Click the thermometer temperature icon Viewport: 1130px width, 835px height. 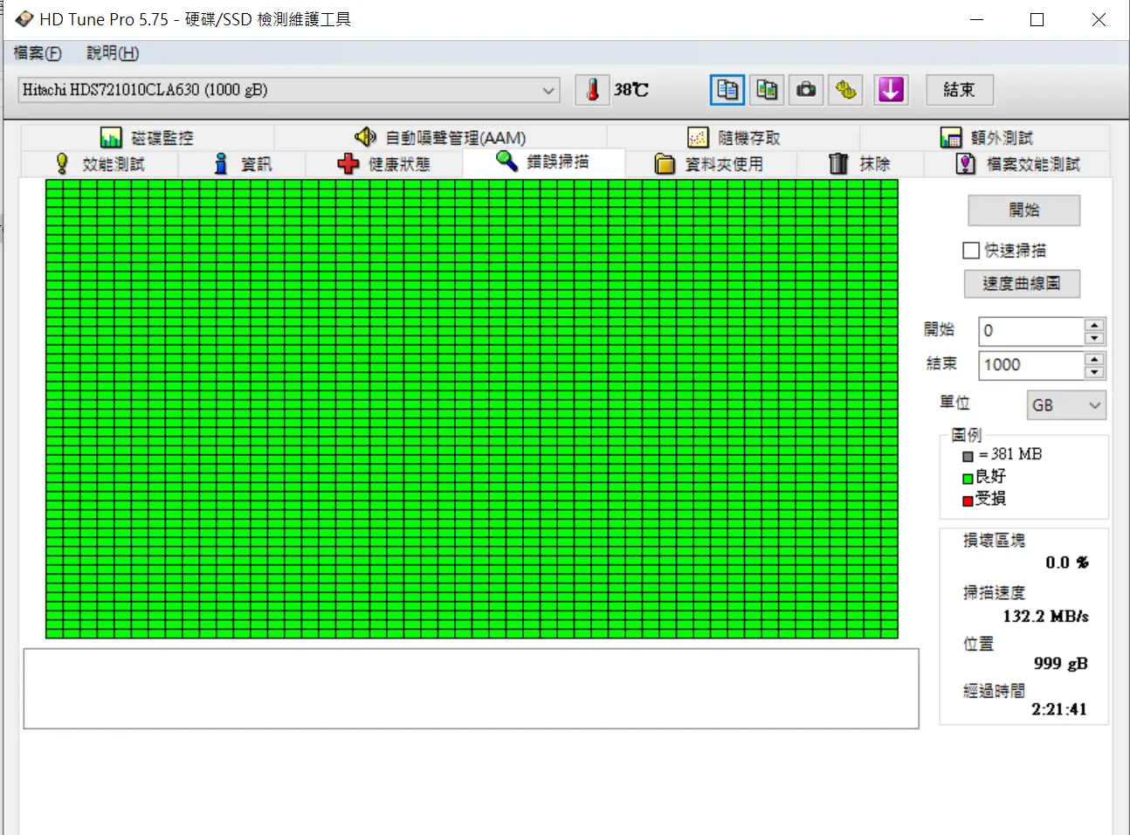click(593, 90)
